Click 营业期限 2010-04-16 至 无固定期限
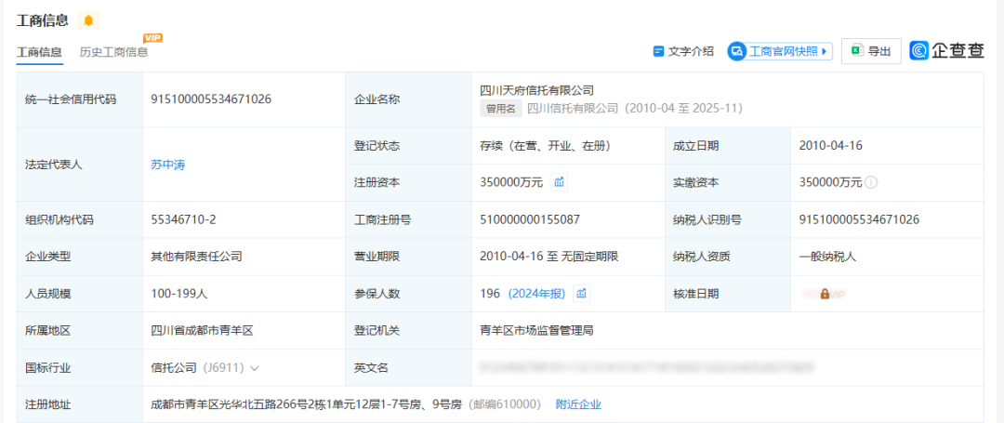The height and width of the screenshot is (423, 1004). click(548, 257)
